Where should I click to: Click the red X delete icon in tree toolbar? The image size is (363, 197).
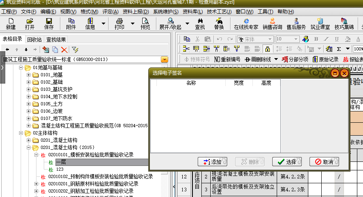click(64, 50)
